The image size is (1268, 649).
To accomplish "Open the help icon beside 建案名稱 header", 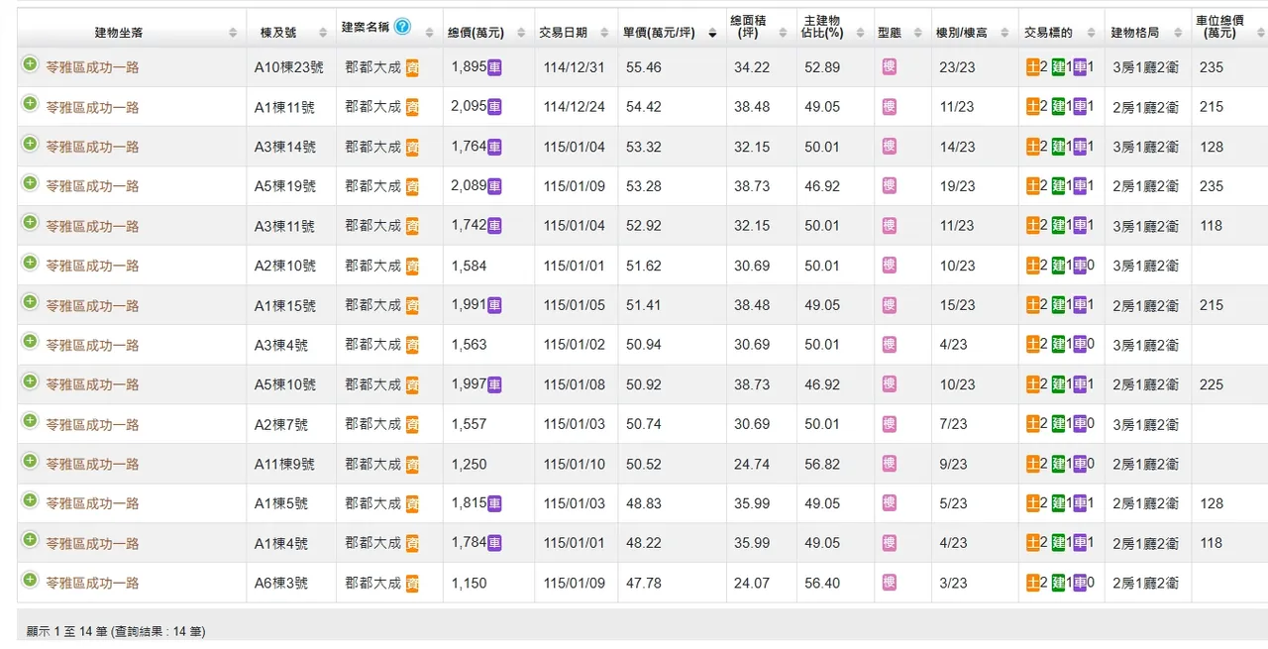I will 403,27.
